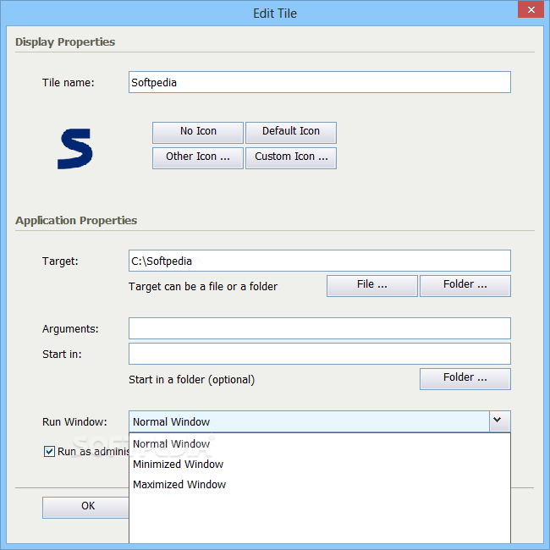Viewport: 550px width, 550px height.
Task: Pick Start in folder with Folder button
Action: click(x=465, y=379)
